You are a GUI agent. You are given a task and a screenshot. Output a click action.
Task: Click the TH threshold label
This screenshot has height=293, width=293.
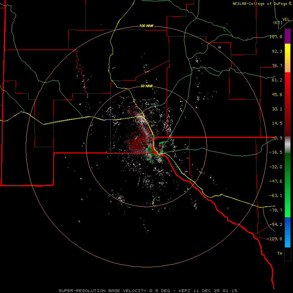coord(280,253)
